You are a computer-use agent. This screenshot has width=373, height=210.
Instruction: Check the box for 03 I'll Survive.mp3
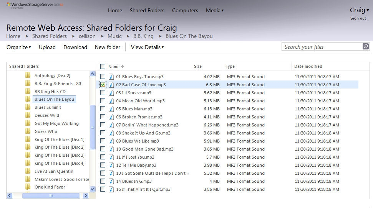coord(103,93)
